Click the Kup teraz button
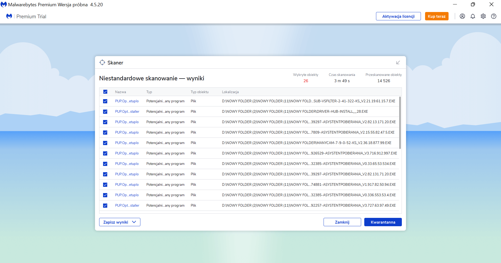 pos(437,16)
